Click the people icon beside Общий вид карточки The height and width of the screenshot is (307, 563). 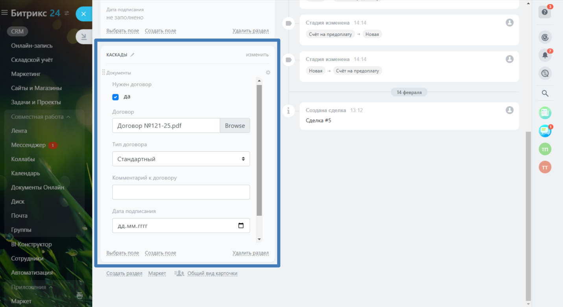click(x=179, y=273)
